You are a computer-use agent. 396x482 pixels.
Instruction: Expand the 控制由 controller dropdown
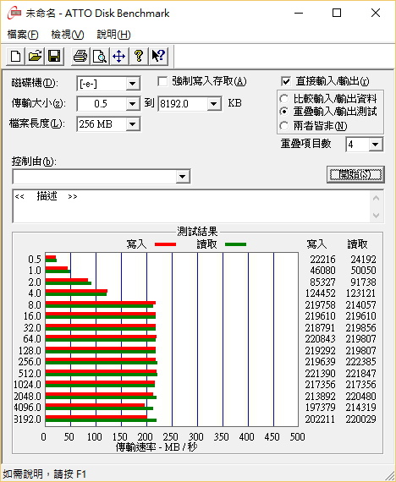[x=183, y=177]
